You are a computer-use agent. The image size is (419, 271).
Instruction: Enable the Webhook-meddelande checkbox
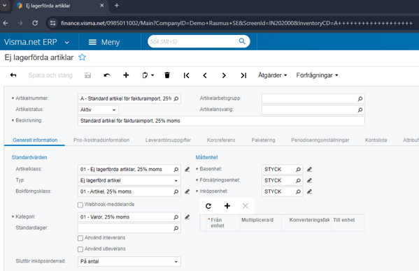tap(80, 205)
